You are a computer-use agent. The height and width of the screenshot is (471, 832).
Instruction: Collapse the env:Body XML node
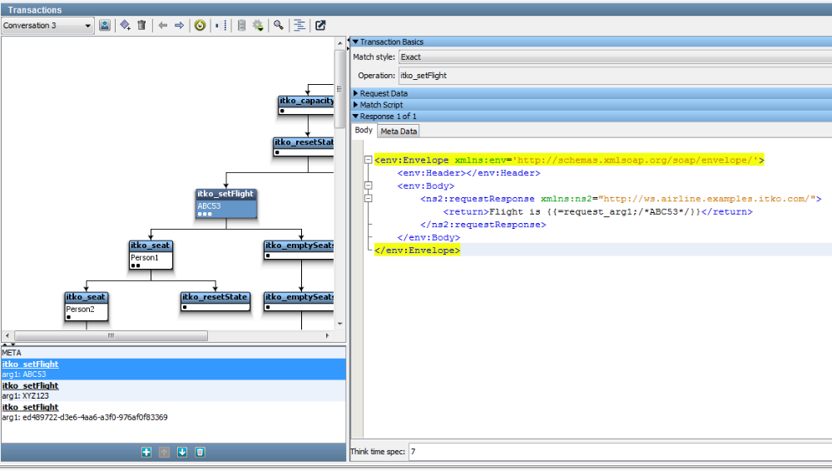click(369, 186)
